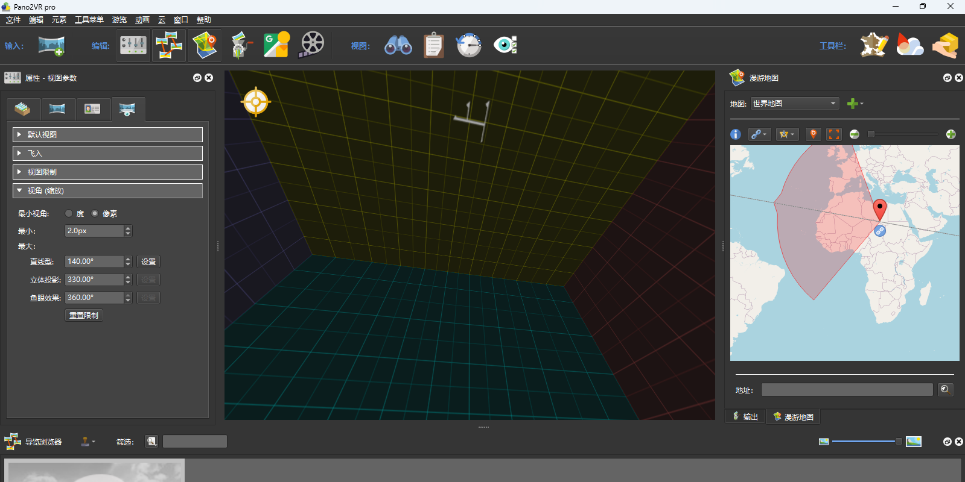Screen dimensions: 965x482
Task: Click the add panorama input icon
Action: pos(51,46)
